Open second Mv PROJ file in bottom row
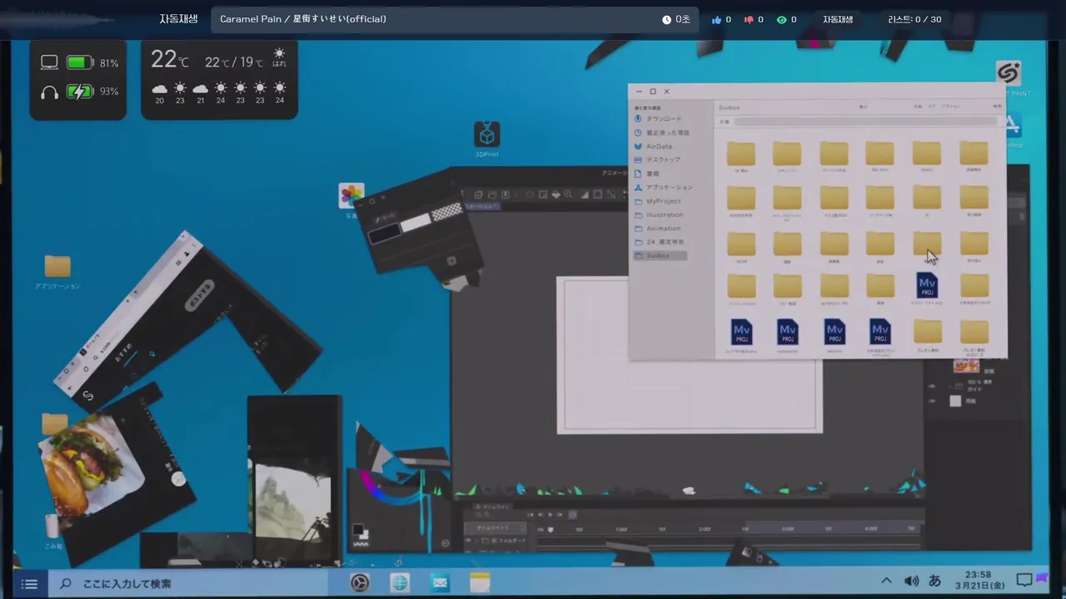The width and height of the screenshot is (1066, 599). coord(787,332)
